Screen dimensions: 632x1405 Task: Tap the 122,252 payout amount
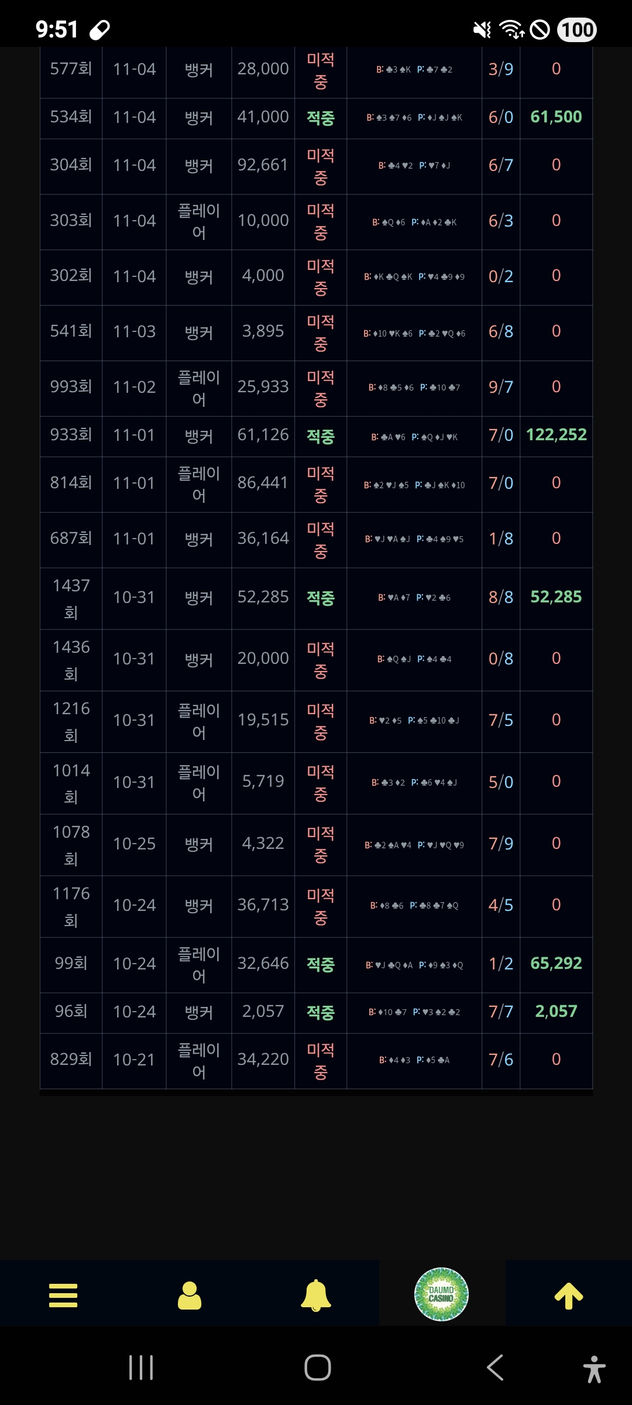pyautogui.click(x=556, y=435)
